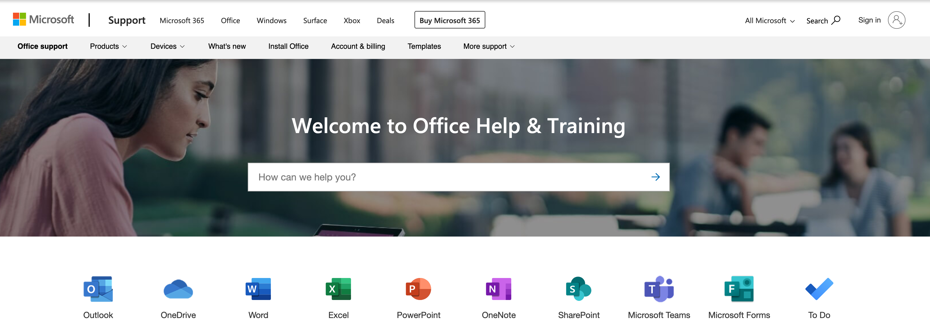
Task: Open the To Do checkmark icon
Action: 819,289
